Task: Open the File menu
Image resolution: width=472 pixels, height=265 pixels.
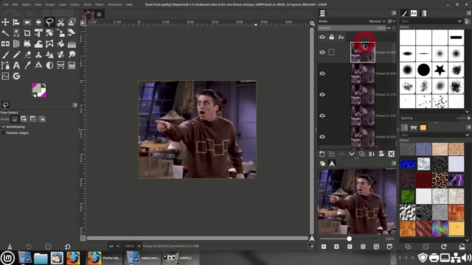Action: (6, 4)
